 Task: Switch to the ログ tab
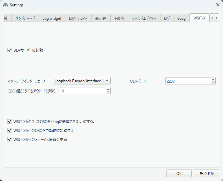pyautogui.click(x=167, y=18)
